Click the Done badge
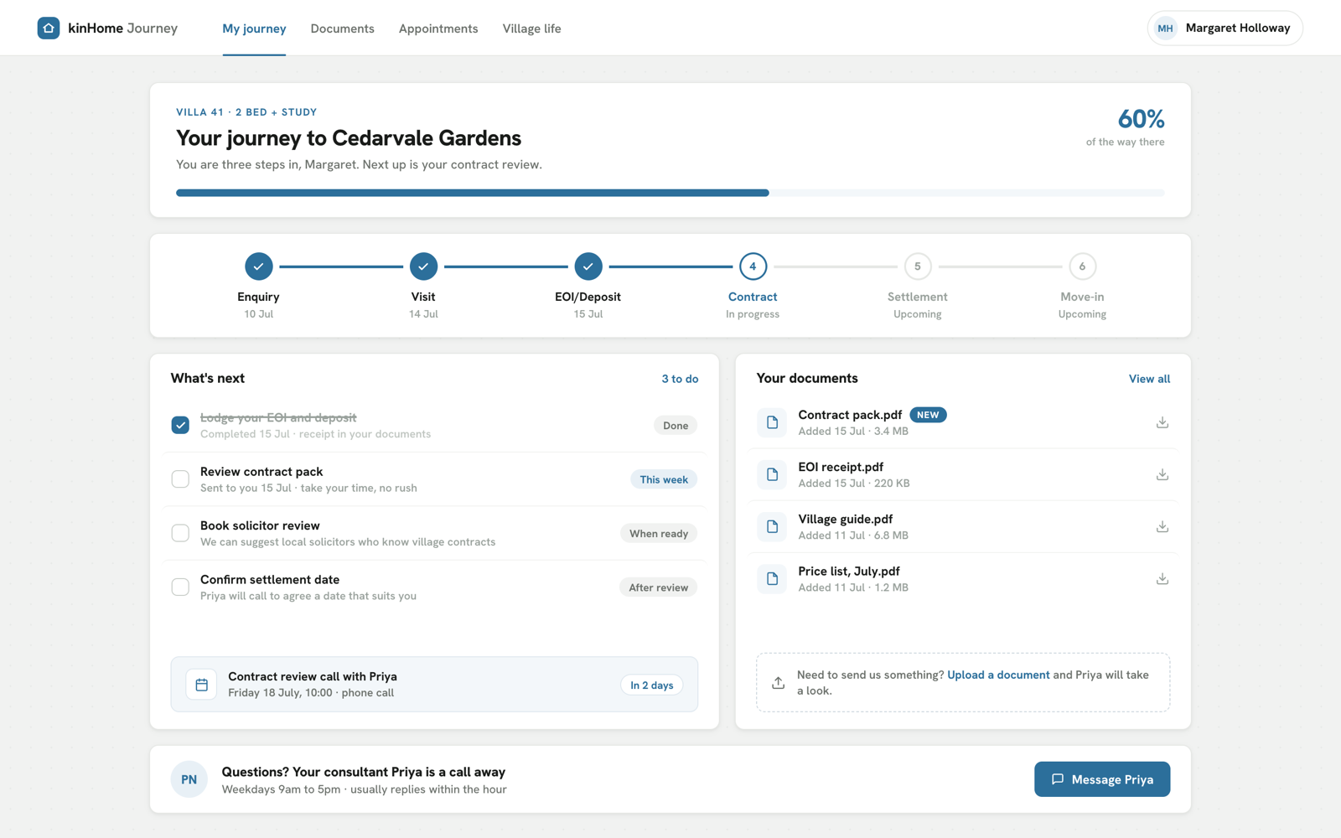This screenshot has width=1341, height=838. point(676,426)
